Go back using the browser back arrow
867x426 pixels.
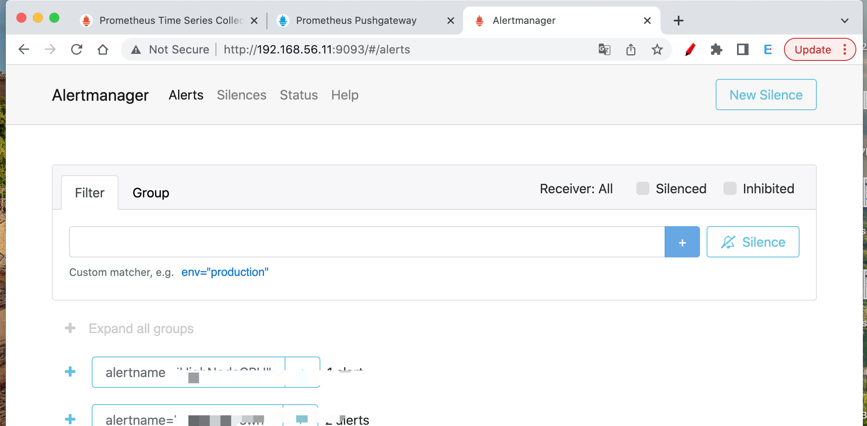coord(24,49)
